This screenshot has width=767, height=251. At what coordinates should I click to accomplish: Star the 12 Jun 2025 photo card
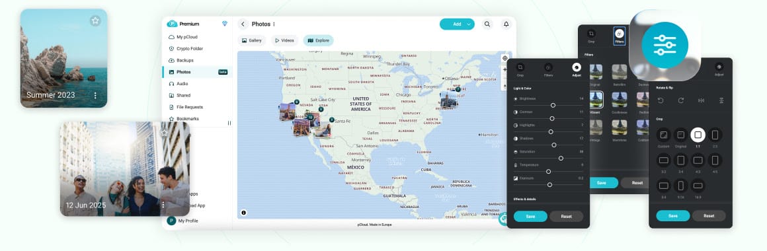point(165,132)
